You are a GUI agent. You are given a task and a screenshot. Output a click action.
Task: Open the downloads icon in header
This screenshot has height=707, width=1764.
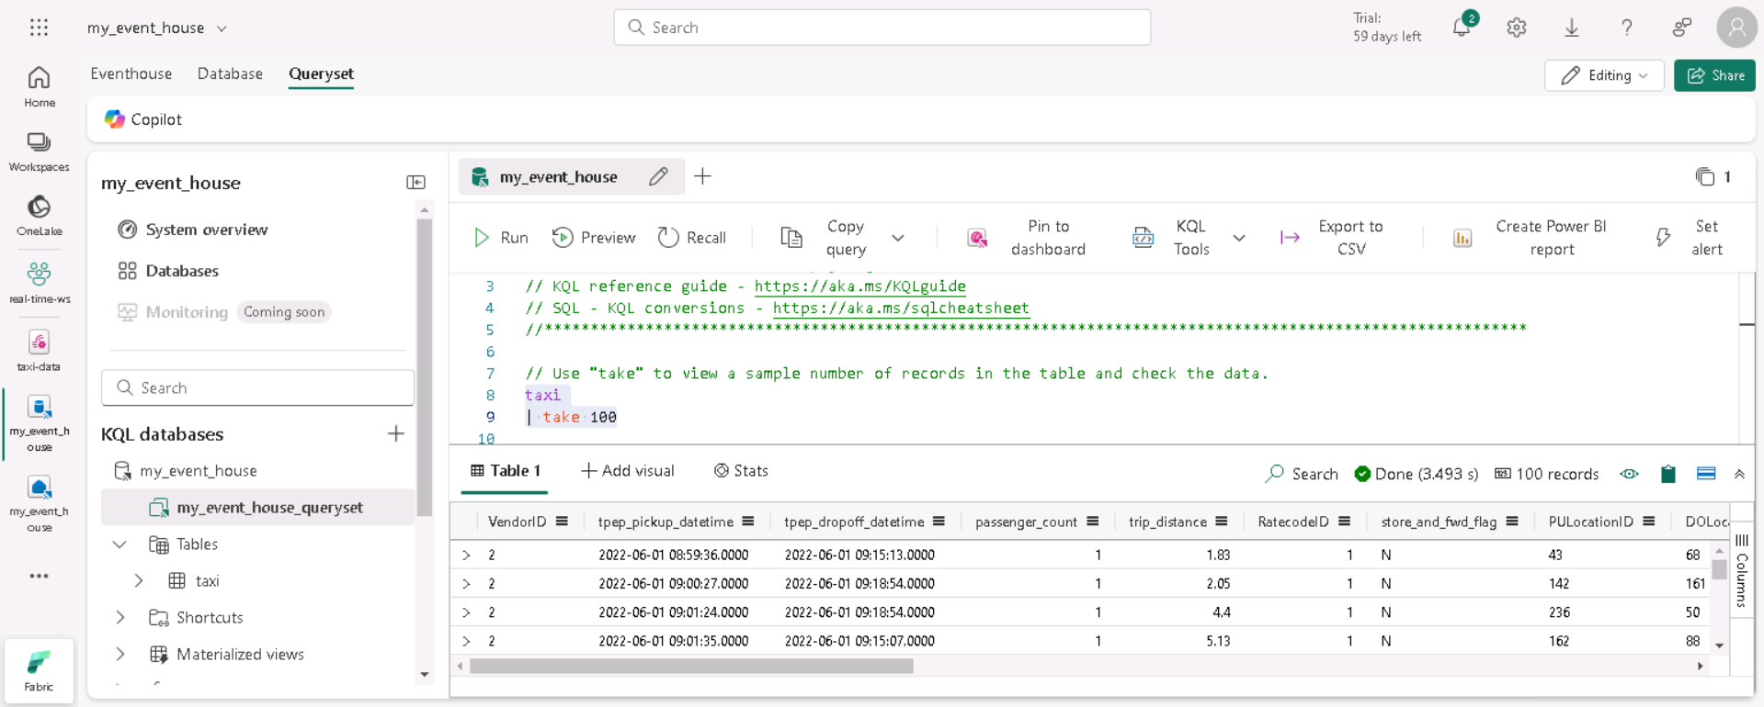point(1572,28)
